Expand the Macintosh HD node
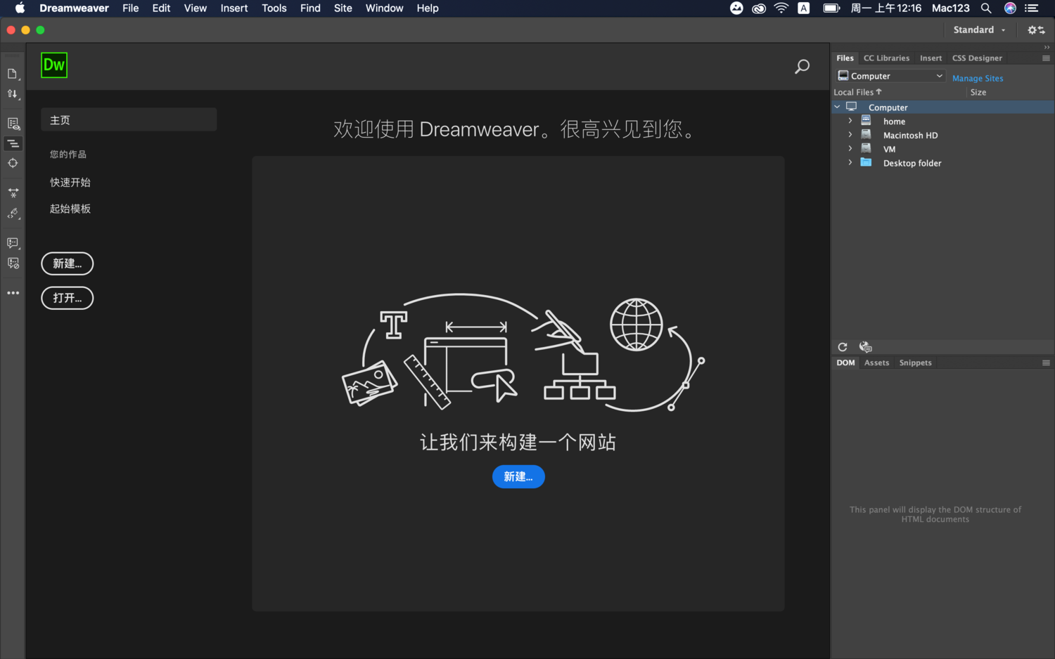The image size is (1055, 659). click(850, 135)
